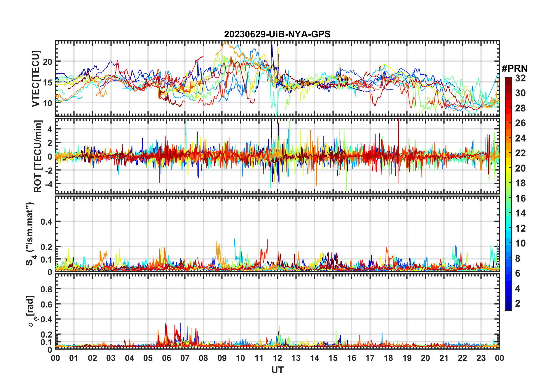The height and width of the screenshot is (388, 555).
Task: Click x-axis tick label 09
Action: (222, 358)
